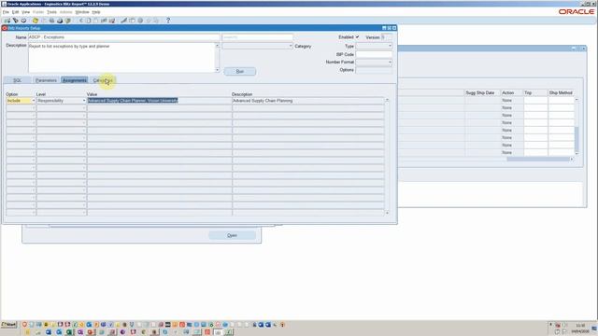Click the Advanced Supply Chain Planning description cell

pyautogui.click(x=308, y=101)
